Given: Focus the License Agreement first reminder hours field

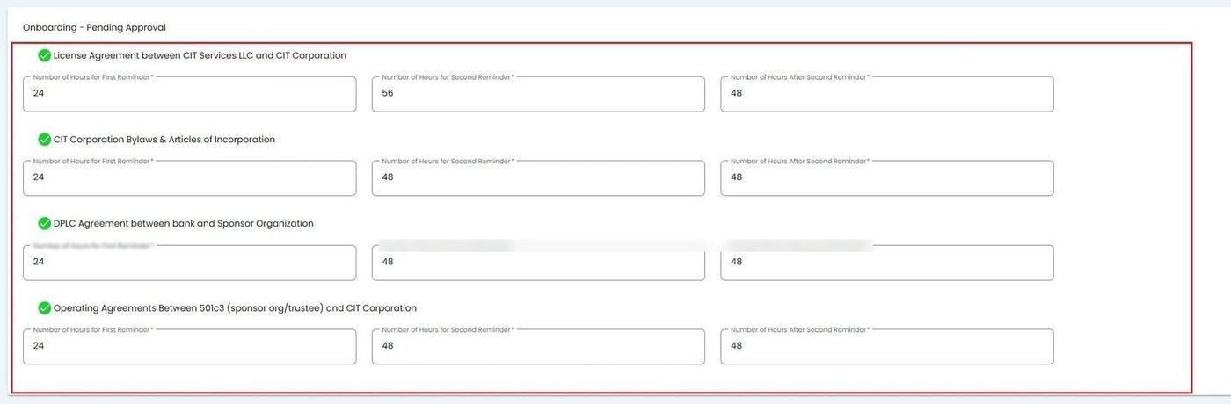Looking at the screenshot, I should [x=189, y=94].
